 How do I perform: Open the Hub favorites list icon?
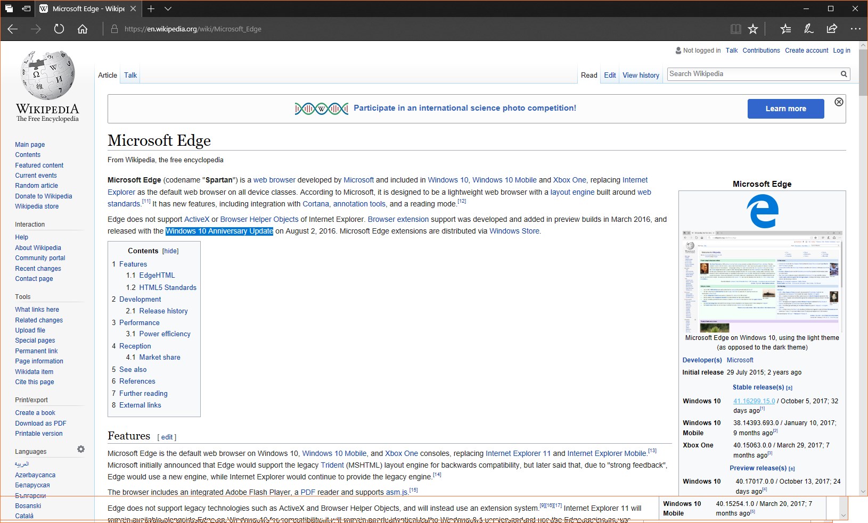pos(785,29)
